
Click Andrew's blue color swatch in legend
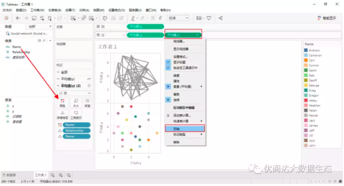point(306,50)
